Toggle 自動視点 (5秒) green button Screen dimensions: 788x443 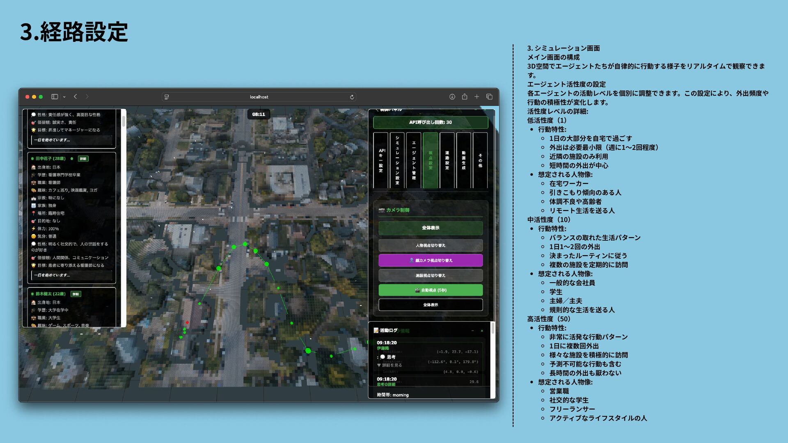click(x=431, y=290)
